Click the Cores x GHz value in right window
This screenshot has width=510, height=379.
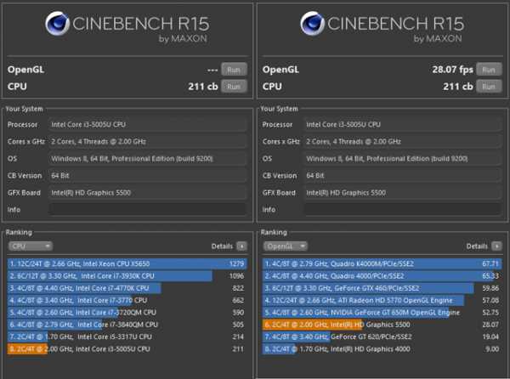(354, 142)
